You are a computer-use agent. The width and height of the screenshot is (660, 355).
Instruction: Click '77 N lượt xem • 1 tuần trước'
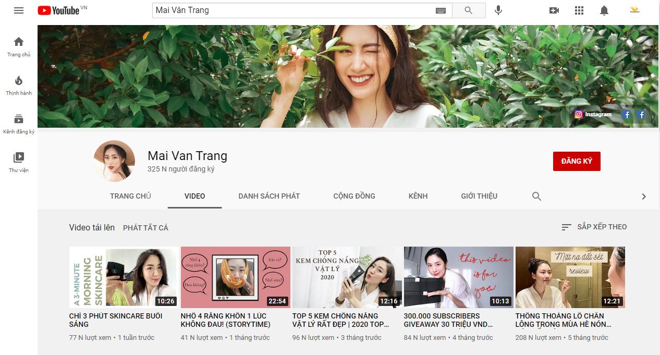[x=112, y=338]
